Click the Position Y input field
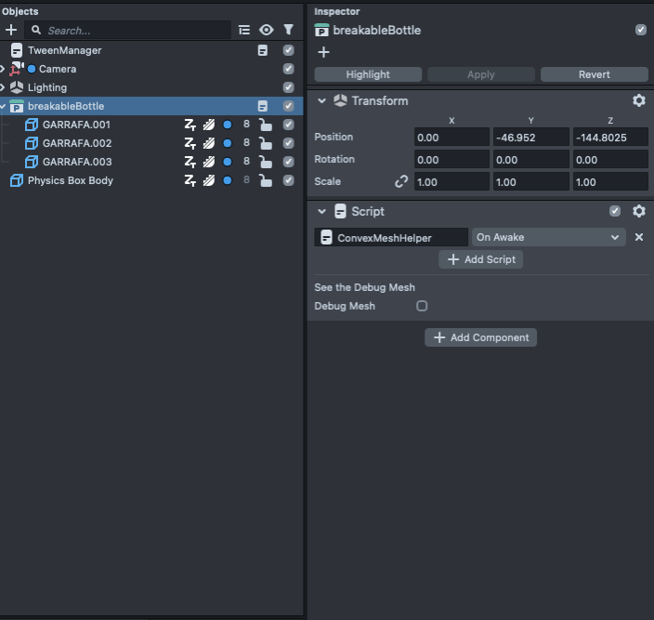The width and height of the screenshot is (654, 620). point(530,137)
